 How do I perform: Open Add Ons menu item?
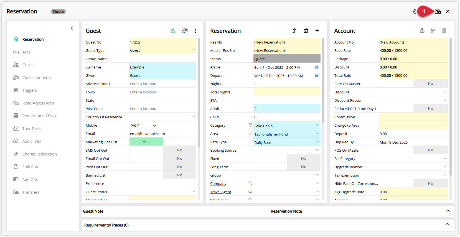click(30, 180)
